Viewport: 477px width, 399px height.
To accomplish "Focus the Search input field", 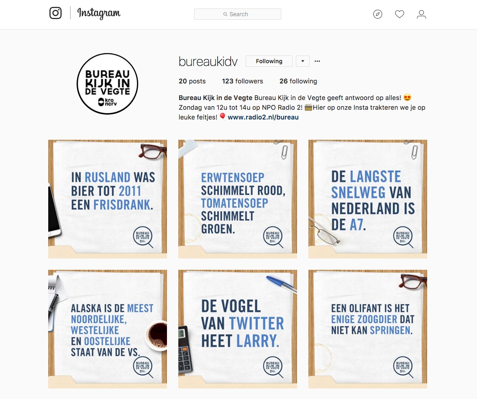I will (x=237, y=14).
